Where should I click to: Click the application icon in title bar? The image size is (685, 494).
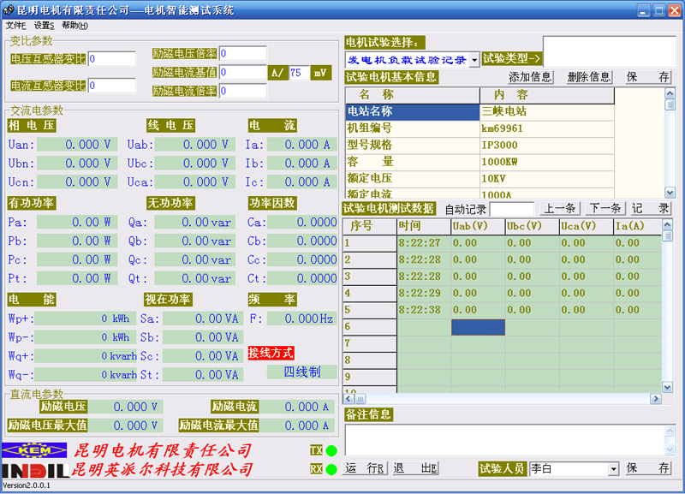(9, 9)
